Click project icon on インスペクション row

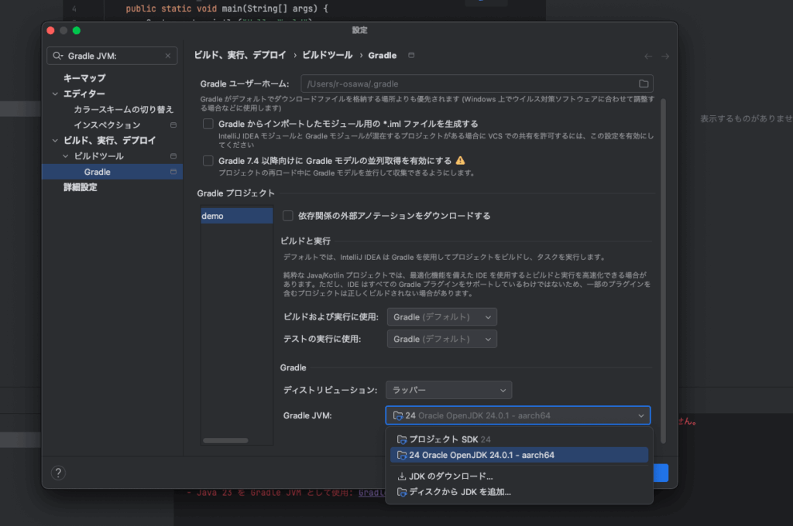point(173,125)
